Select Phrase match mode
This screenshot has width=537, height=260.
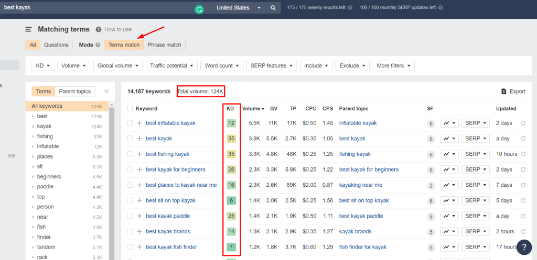click(x=164, y=45)
